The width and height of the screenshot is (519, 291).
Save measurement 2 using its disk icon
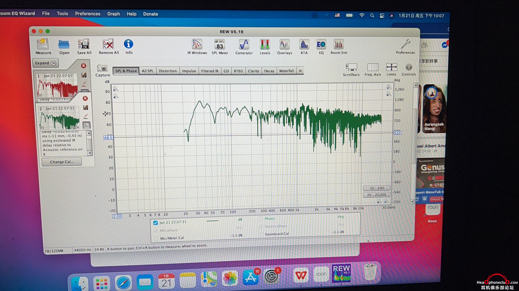click(85, 108)
